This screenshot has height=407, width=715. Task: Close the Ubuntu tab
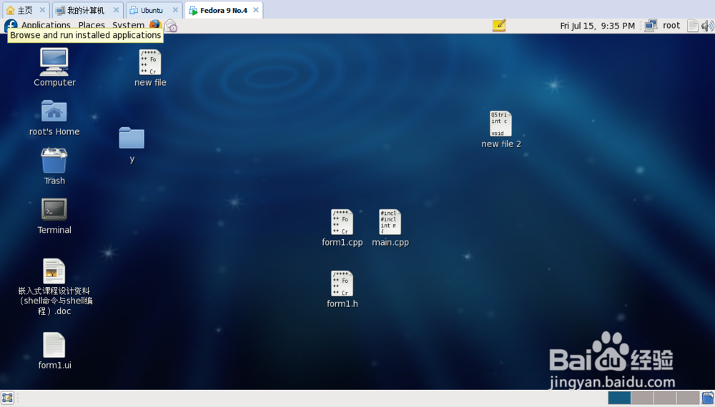[x=175, y=10]
